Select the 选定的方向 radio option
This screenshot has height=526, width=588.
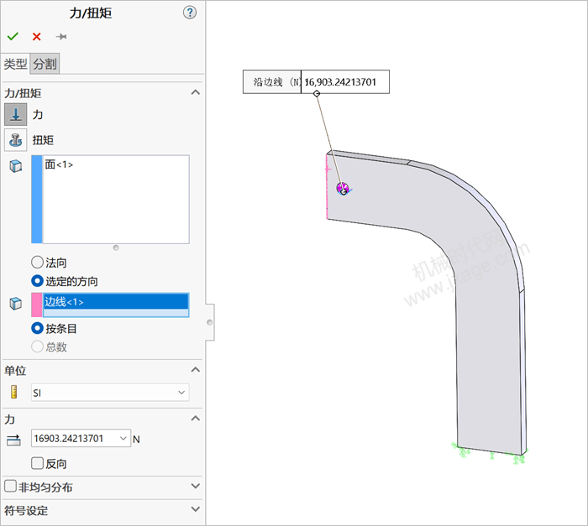coord(37,281)
